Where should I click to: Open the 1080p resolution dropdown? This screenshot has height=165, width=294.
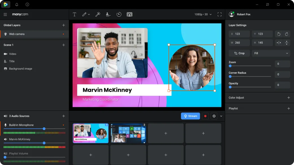click(202, 14)
